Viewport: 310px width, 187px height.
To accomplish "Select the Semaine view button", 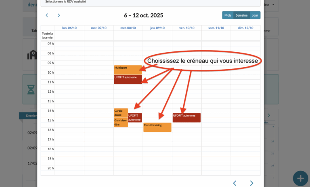I will 241,15.
